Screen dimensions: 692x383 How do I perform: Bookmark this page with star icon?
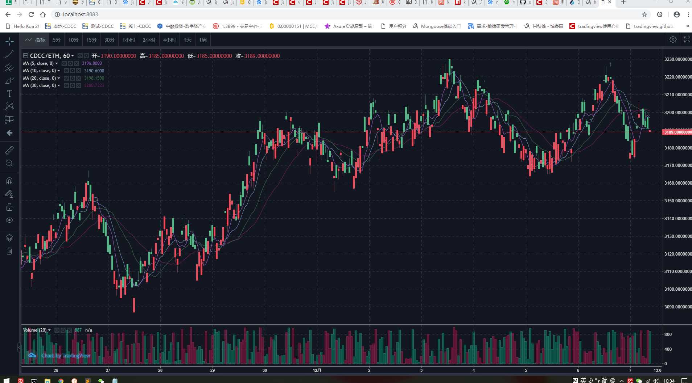[x=644, y=14]
